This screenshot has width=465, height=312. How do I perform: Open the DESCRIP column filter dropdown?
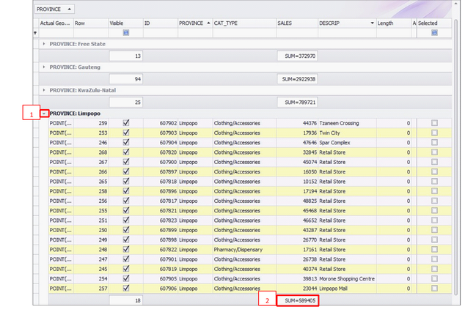pyautogui.click(x=372, y=23)
